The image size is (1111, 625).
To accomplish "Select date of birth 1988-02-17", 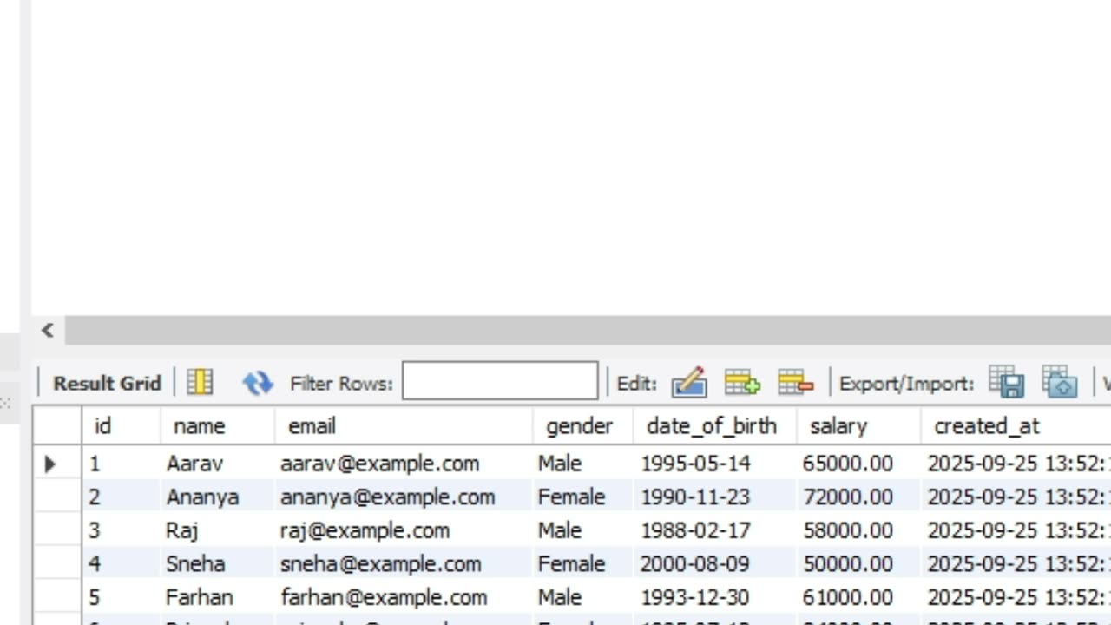I will (715, 530).
